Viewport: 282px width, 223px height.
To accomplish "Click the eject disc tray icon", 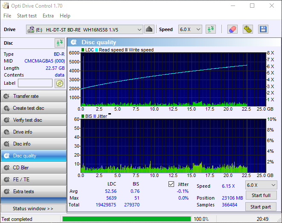I will 149,29.
